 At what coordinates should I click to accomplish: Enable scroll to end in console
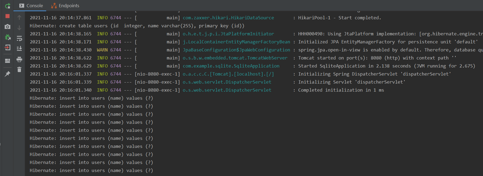click(x=19, y=48)
